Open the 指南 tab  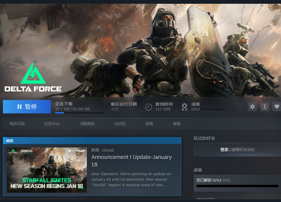149,124
